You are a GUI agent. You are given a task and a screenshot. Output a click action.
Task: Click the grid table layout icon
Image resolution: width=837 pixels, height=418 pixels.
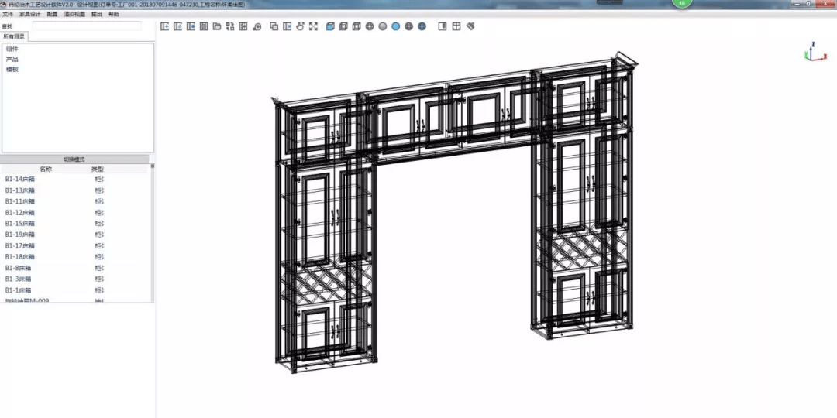[x=456, y=26]
